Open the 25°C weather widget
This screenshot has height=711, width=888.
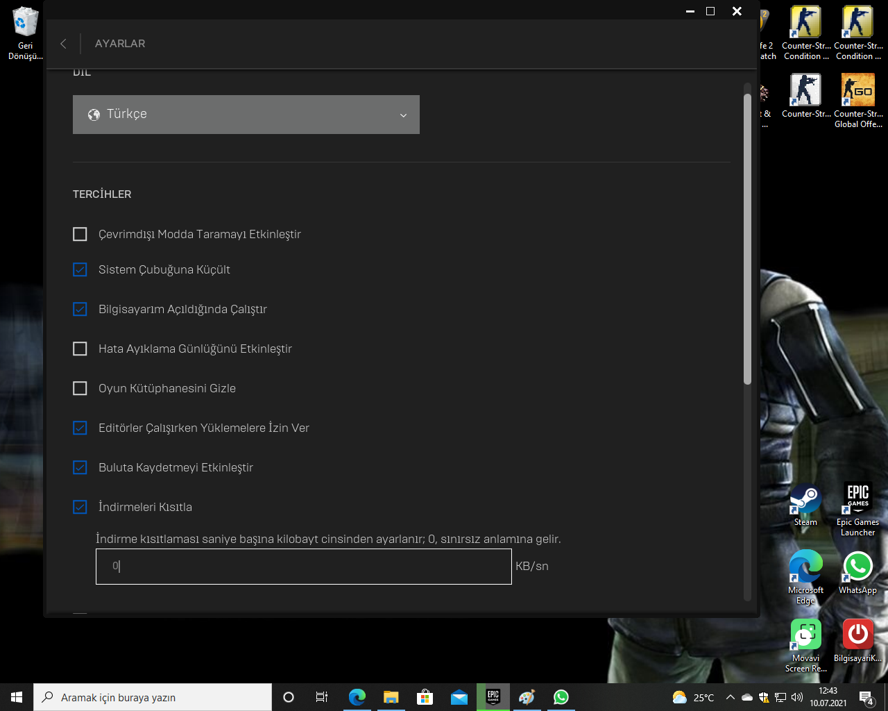(693, 697)
